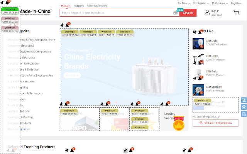Click the bell badge on LED Lamp thumbnail
The image size is (247, 154).
click(201, 62)
